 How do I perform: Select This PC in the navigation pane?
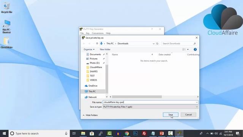(x=92, y=91)
